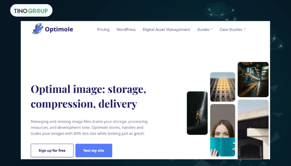Select the concrete bridge architecture thumbnail
The image size is (291, 166).
(x=253, y=129)
